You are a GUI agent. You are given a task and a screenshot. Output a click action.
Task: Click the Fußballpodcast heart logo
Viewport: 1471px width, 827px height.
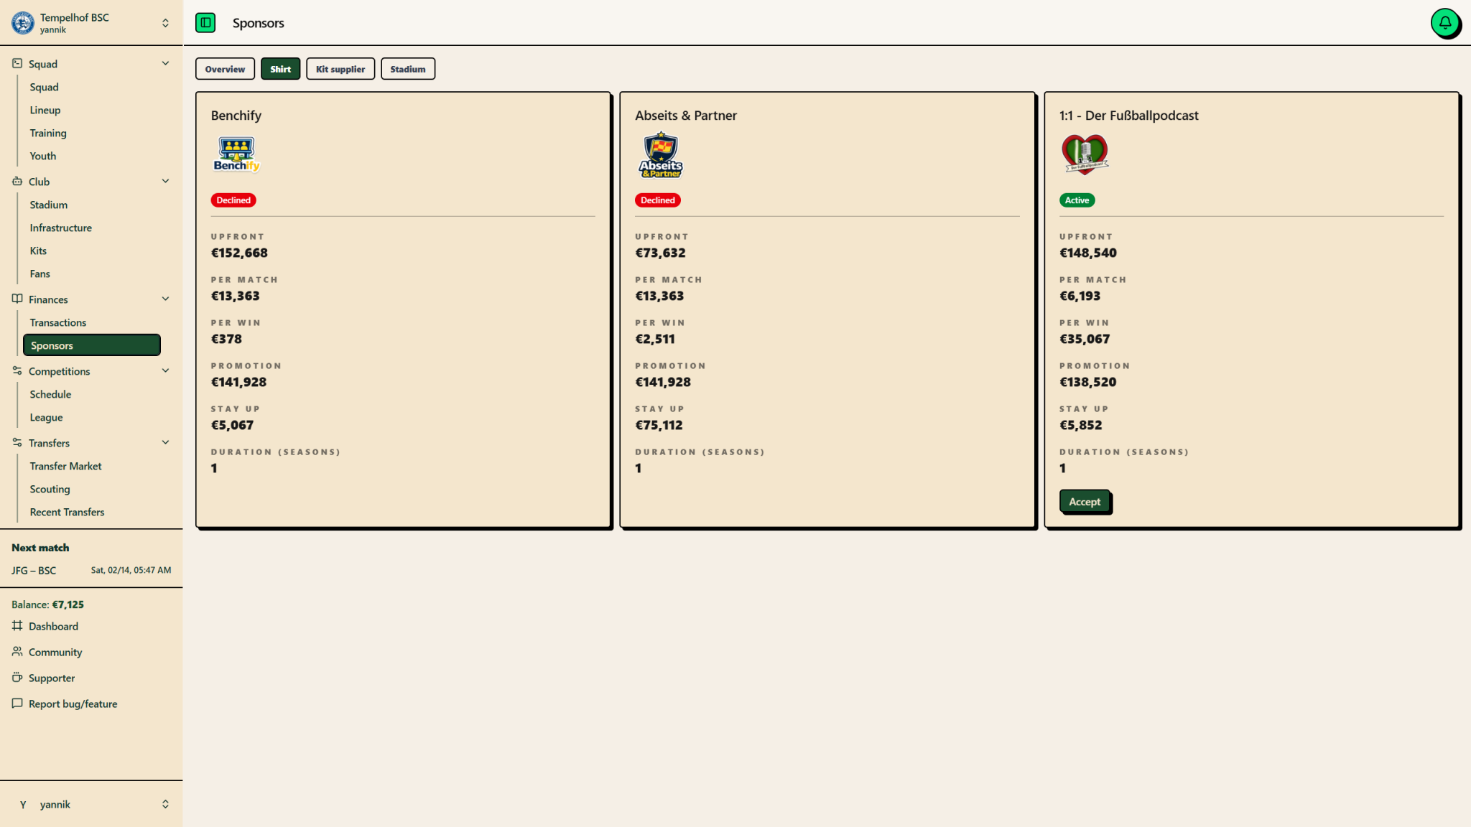pyautogui.click(x=1085, y=154)
